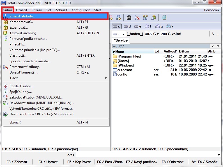Click the F4 / Upraviť button
The height and width of the screenshot is (167, 223).
point(48,162)
